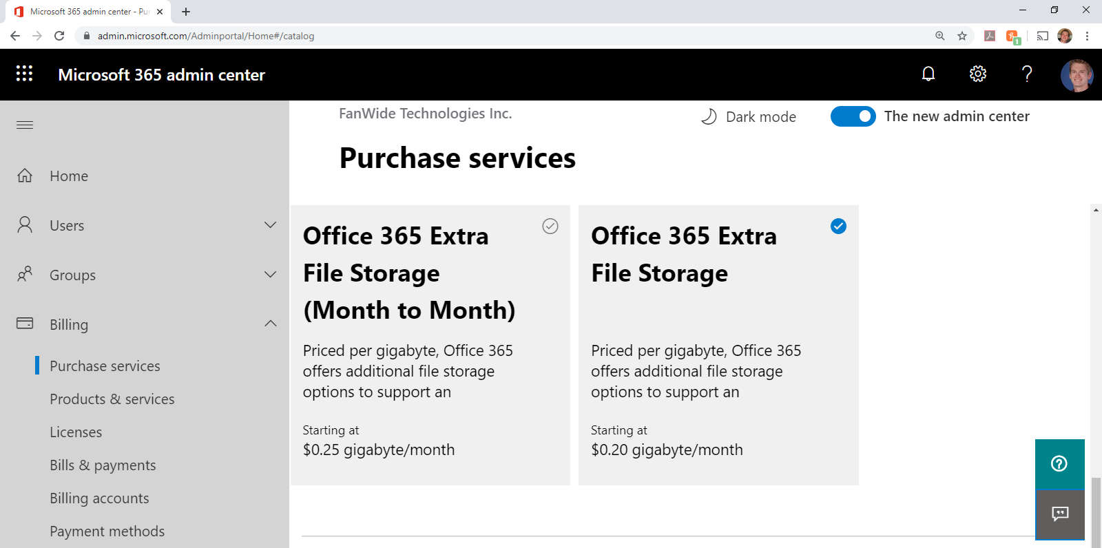
Task: Open the Chrome profile avatar
Action: [1065, 36]
